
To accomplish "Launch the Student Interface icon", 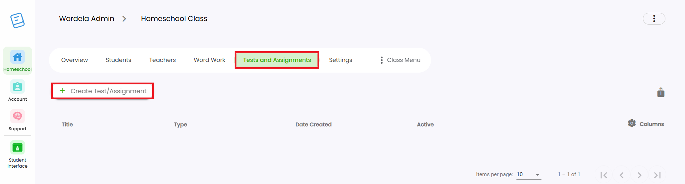I will pyautogui.click(x=17, y=147).
